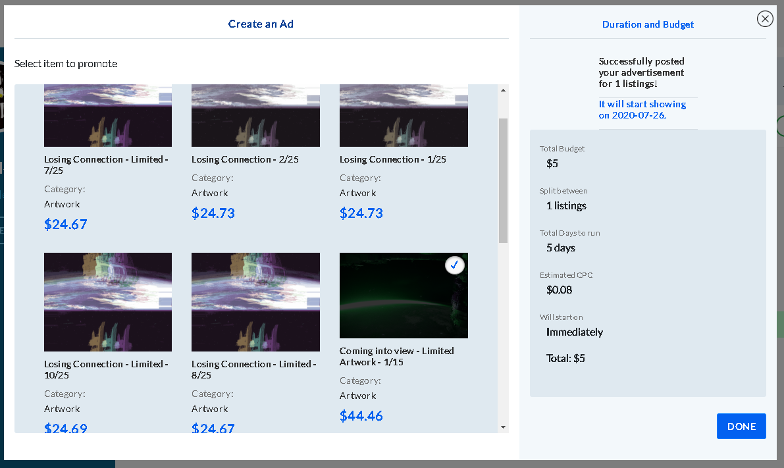Click the DONE button

tap(741, 426)
